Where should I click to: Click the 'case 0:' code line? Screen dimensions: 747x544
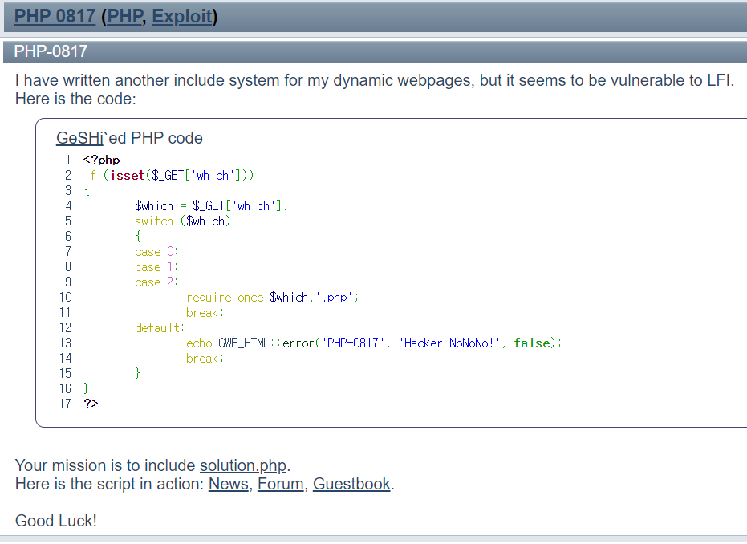(x=156, y=251)
